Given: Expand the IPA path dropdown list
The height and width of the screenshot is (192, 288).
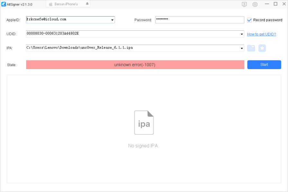Looking at the screenshot, I should [x=242, y=48].
